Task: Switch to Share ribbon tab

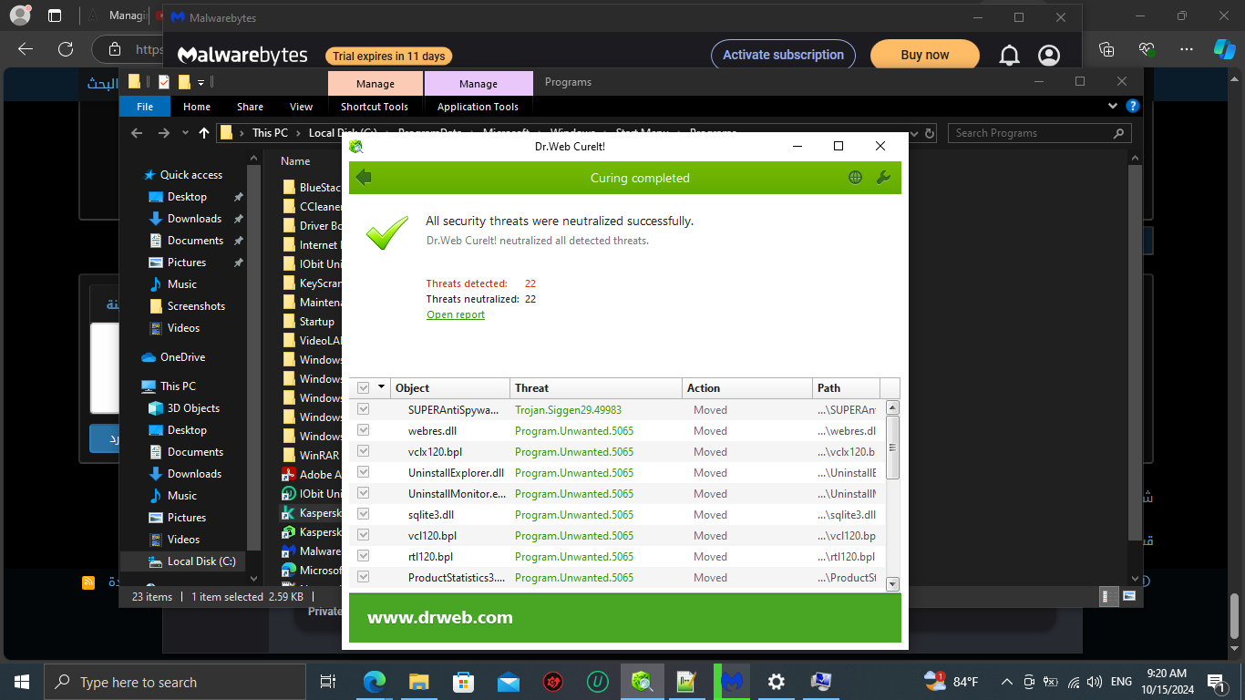Action: pyautogui.click(x=250, y=107)
